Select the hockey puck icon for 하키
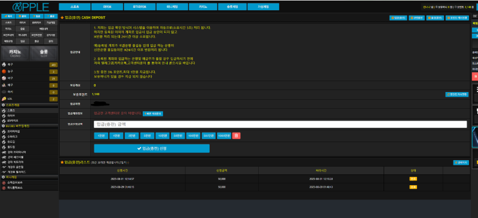The width and height of the screenshot is (478, 218). point(4,92)
